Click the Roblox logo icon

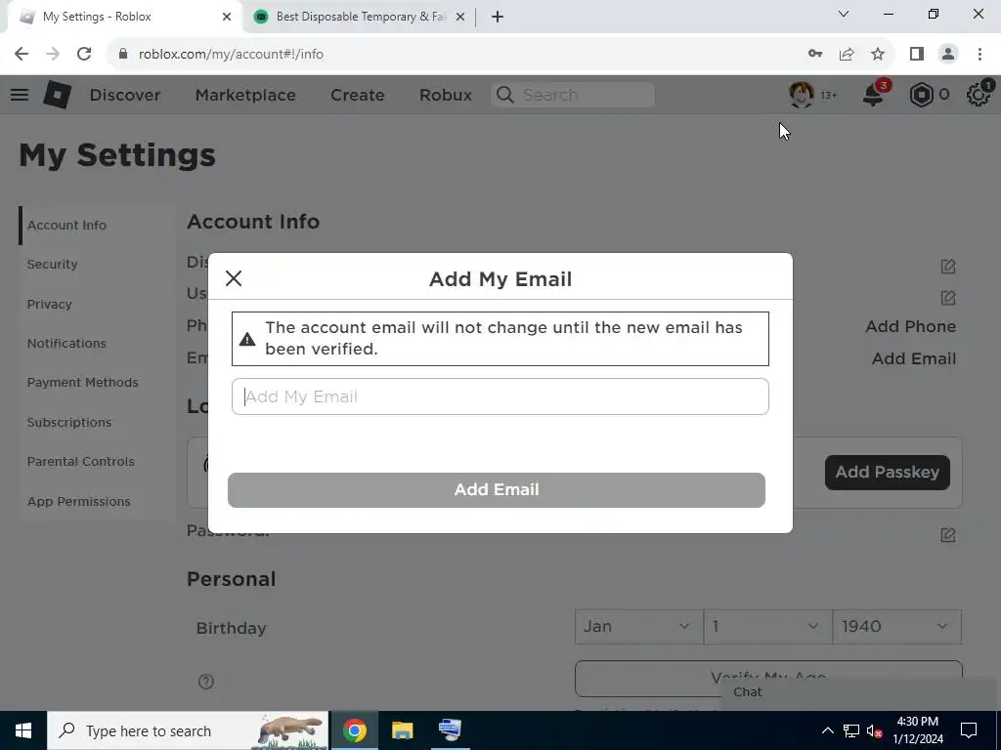coord(57,95)
